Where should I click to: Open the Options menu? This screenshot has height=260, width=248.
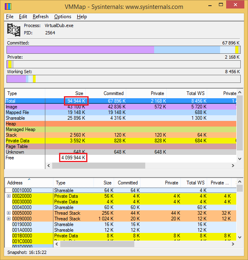(x=63, y=17)
